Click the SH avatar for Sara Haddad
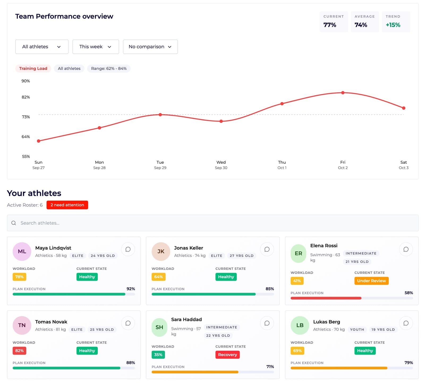425x383 pixels. pyautogui.click(x=159, y=327)
